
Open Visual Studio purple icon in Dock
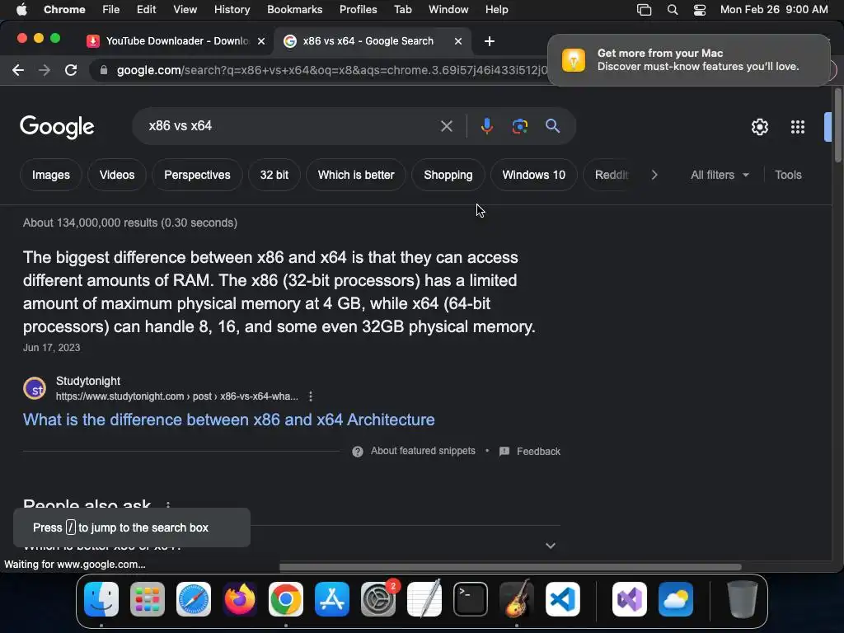coord(629,598)
